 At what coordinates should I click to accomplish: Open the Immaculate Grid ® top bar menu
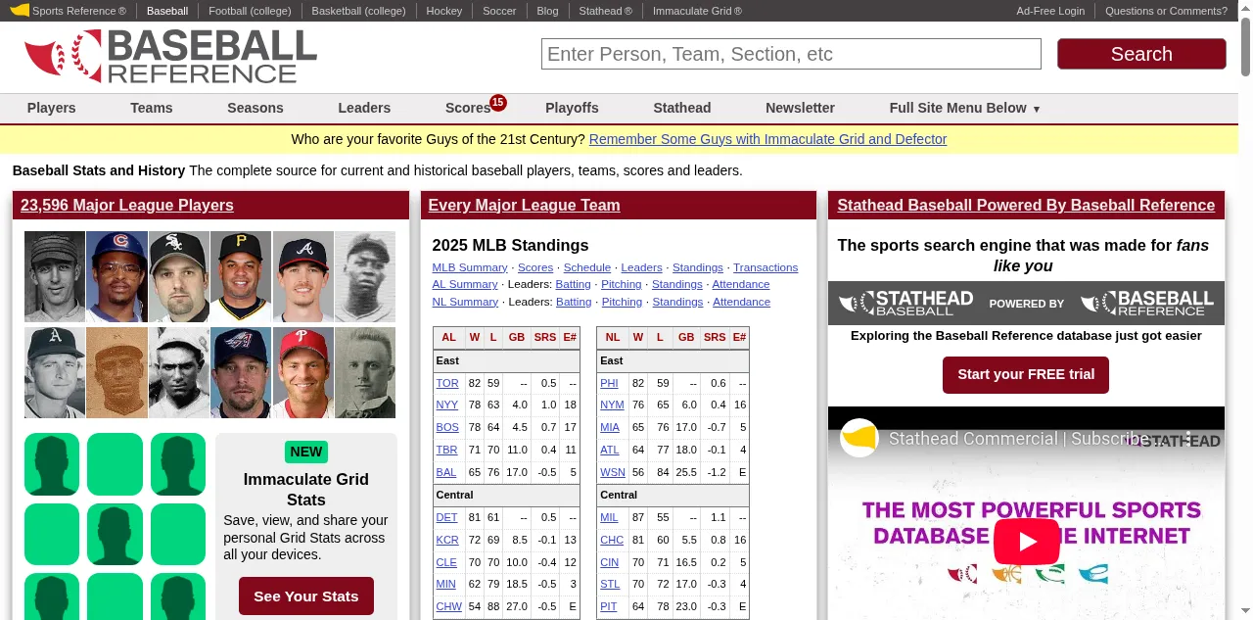coord(697,11)
